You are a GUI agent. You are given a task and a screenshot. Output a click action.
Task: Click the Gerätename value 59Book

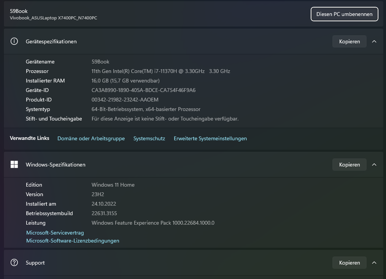pos(100,62)
